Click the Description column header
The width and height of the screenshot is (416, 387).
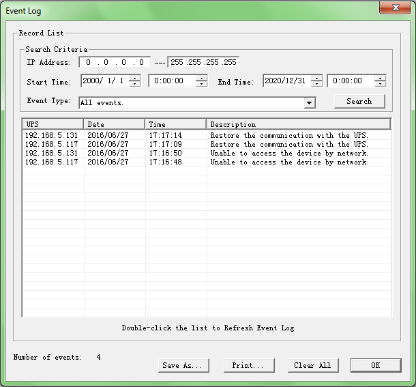(298, 124)
